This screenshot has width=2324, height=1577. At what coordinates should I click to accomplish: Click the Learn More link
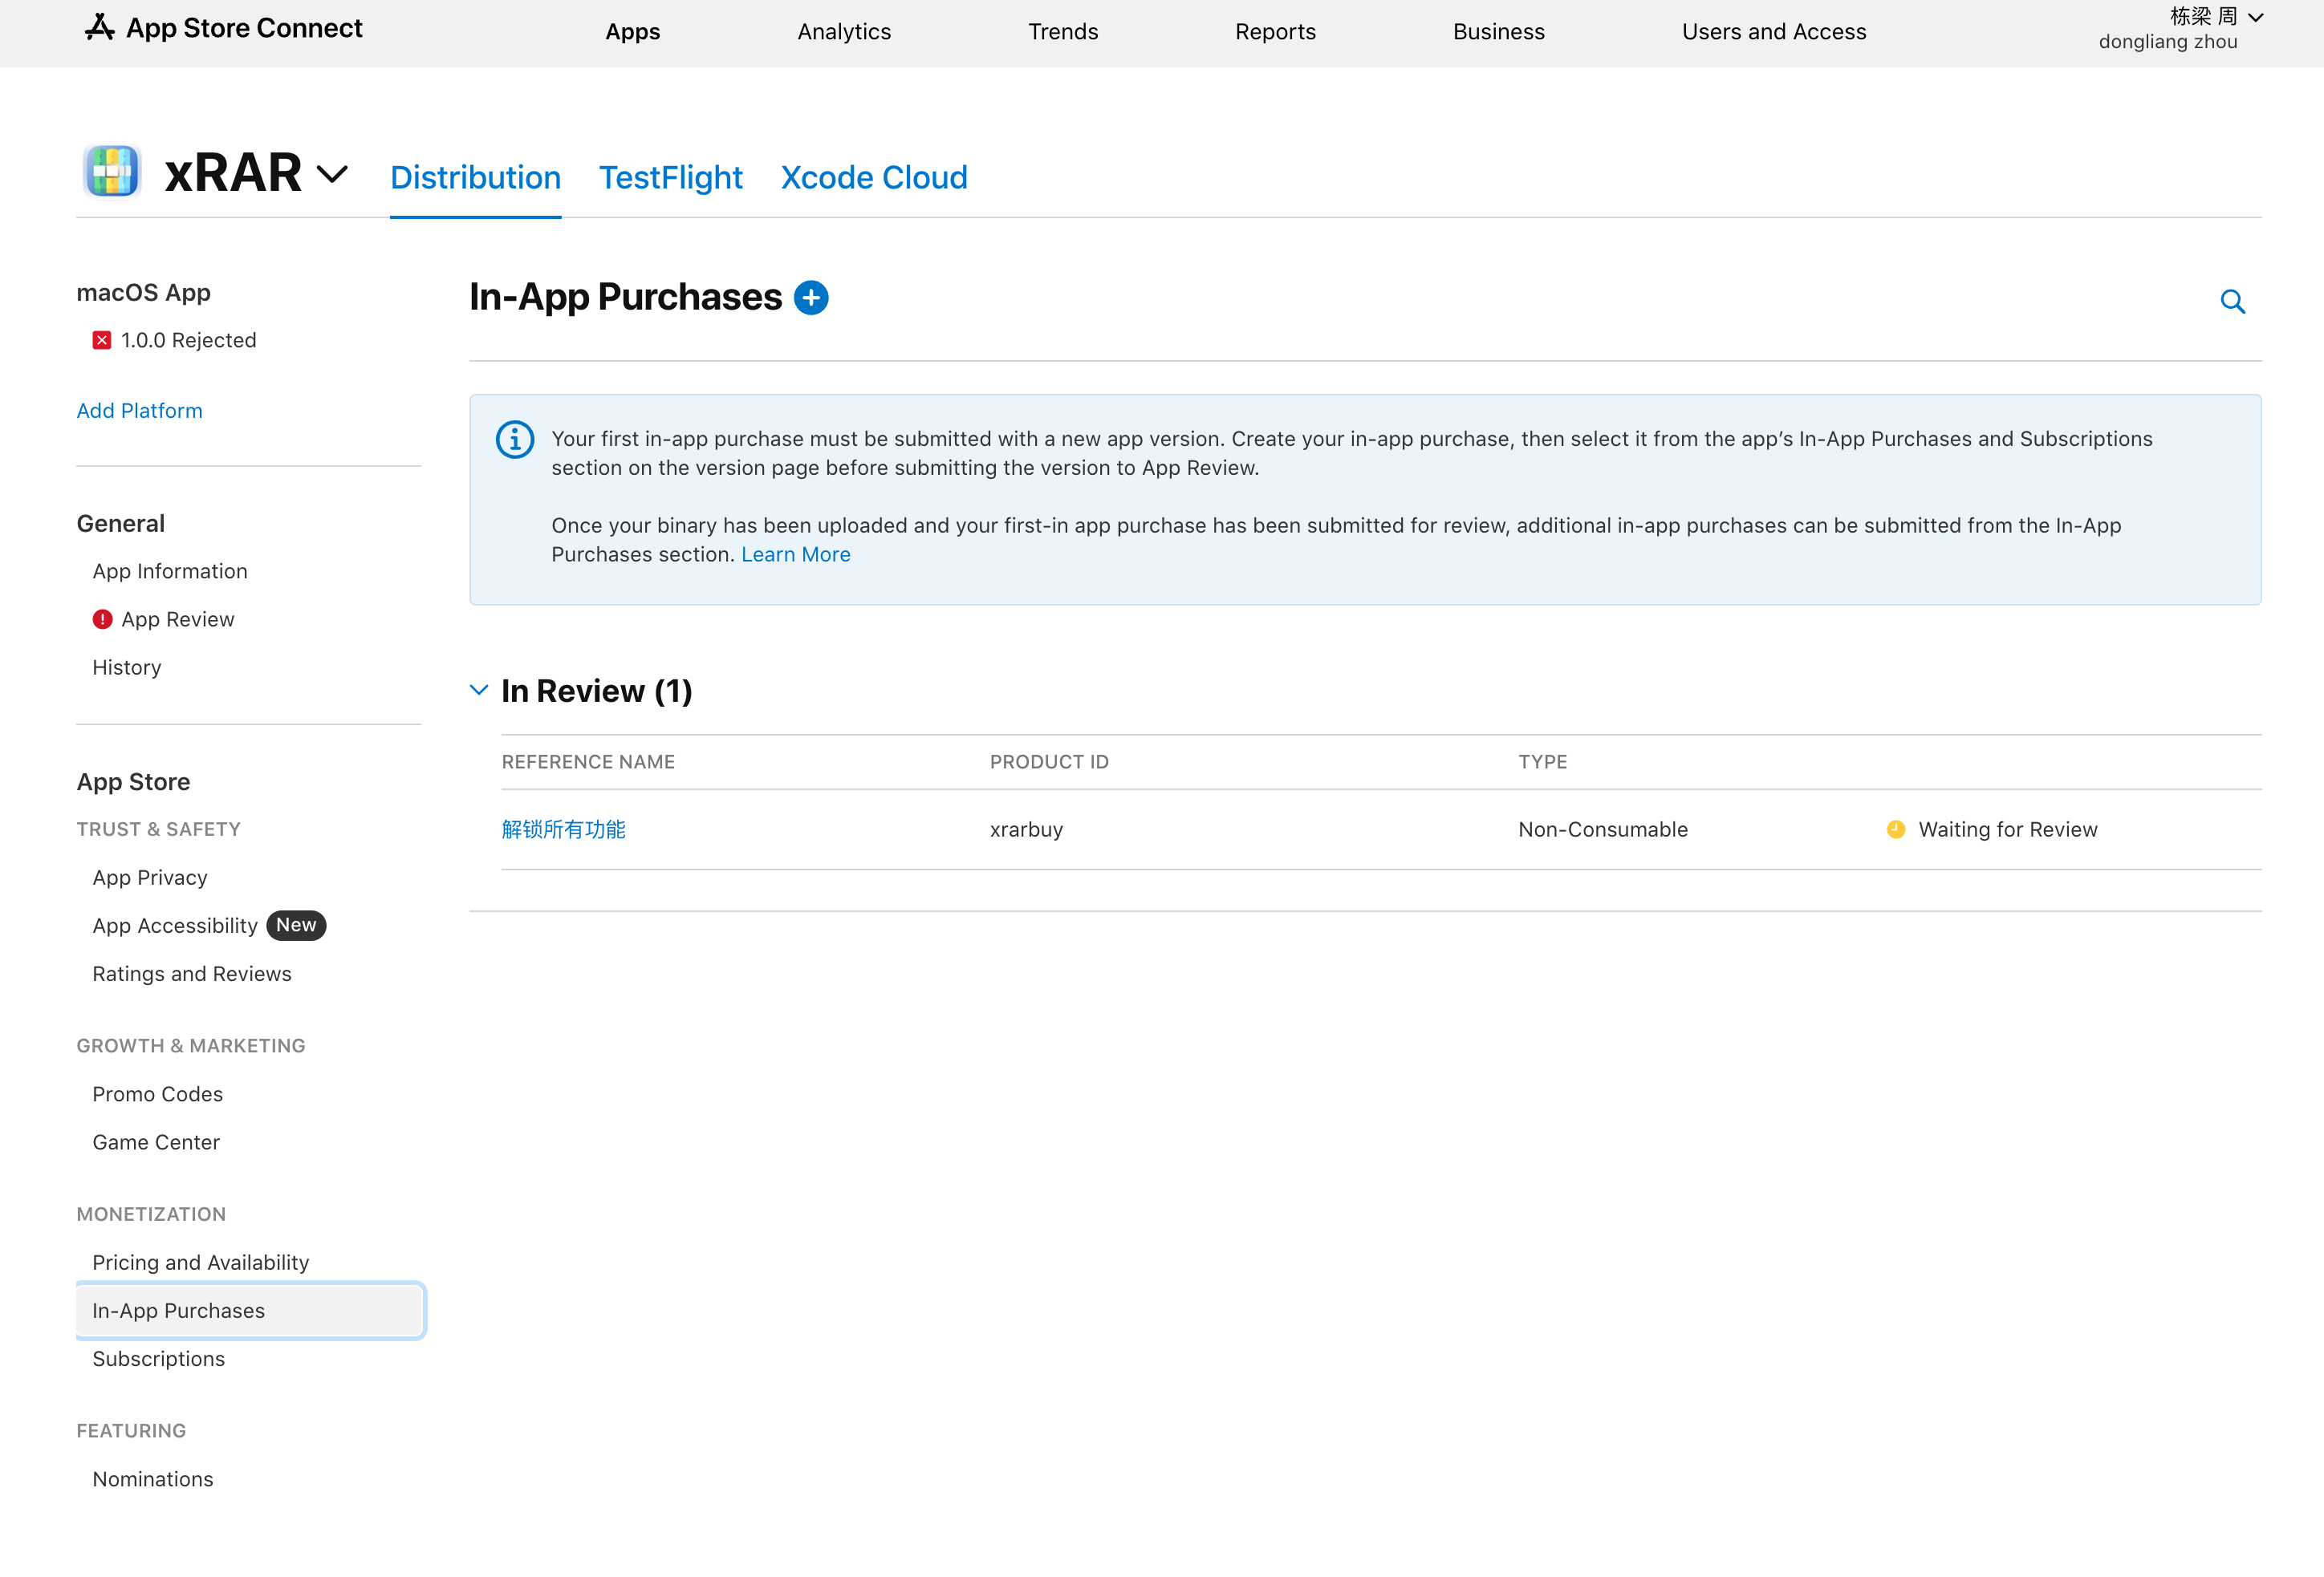click(795, 554)
